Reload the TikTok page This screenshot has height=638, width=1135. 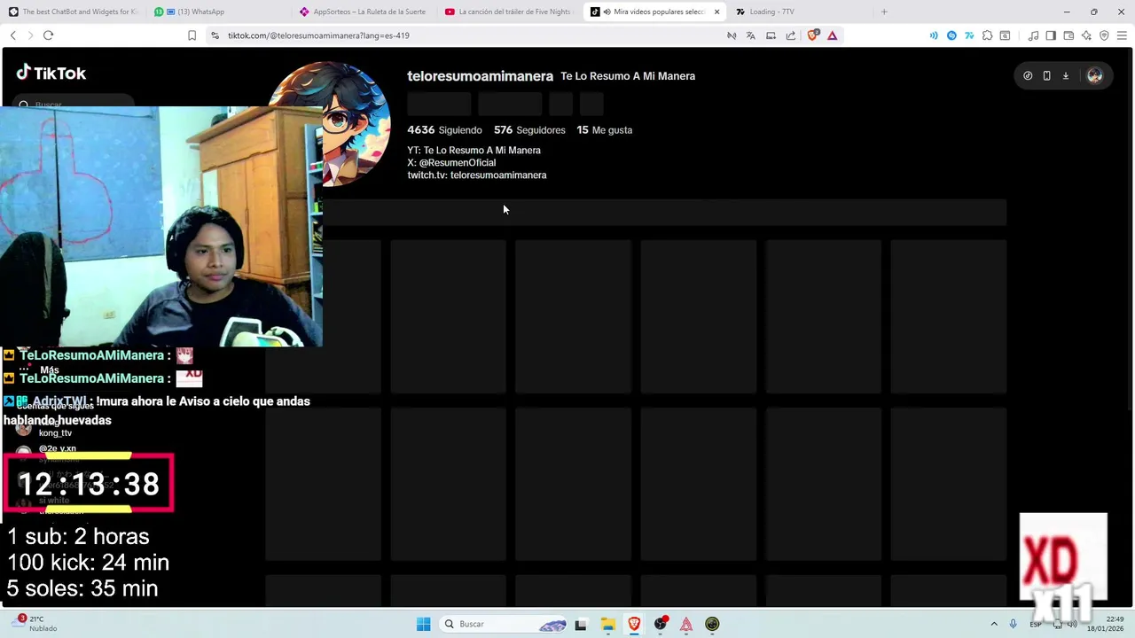48,35
